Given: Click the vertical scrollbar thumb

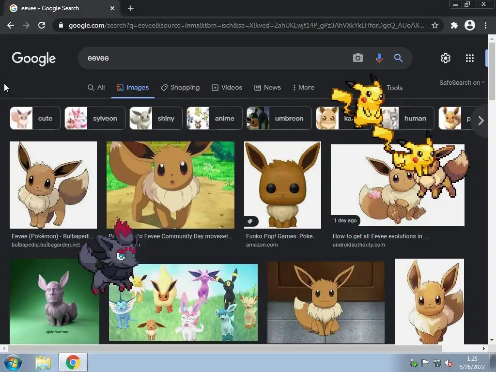Looking at the screenshot, I should [492, 71].
